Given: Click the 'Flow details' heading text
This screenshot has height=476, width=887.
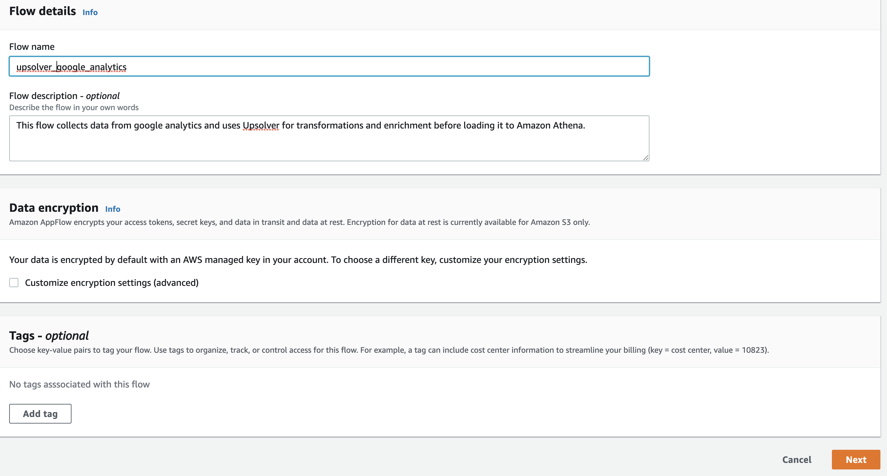Looking at the screenshot, I should [x=42, y=11].
